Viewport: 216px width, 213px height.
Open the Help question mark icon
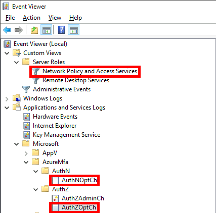(61, 30)
